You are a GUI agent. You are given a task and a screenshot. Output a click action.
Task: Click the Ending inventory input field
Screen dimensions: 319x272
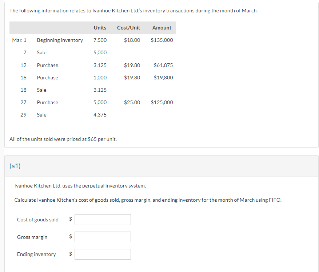coord(103,254)
